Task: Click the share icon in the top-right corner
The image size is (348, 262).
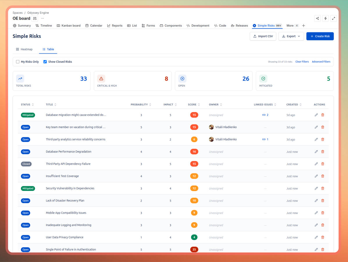Action: pos(317,18)
